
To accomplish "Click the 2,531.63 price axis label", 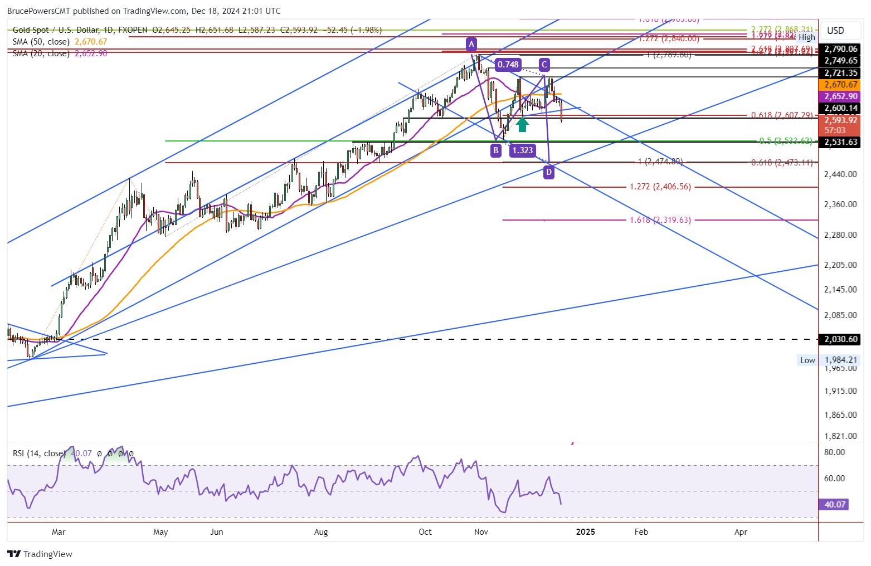I will coord(841,142).
